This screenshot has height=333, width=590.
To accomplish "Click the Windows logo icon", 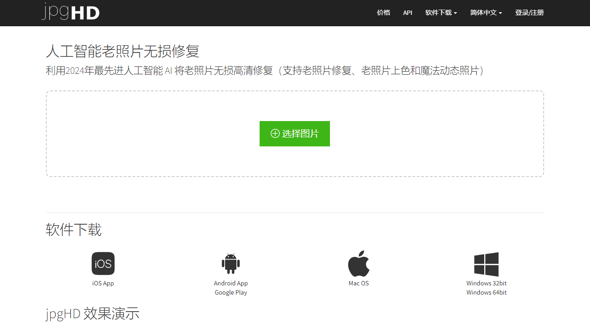I will pos(486,264).
